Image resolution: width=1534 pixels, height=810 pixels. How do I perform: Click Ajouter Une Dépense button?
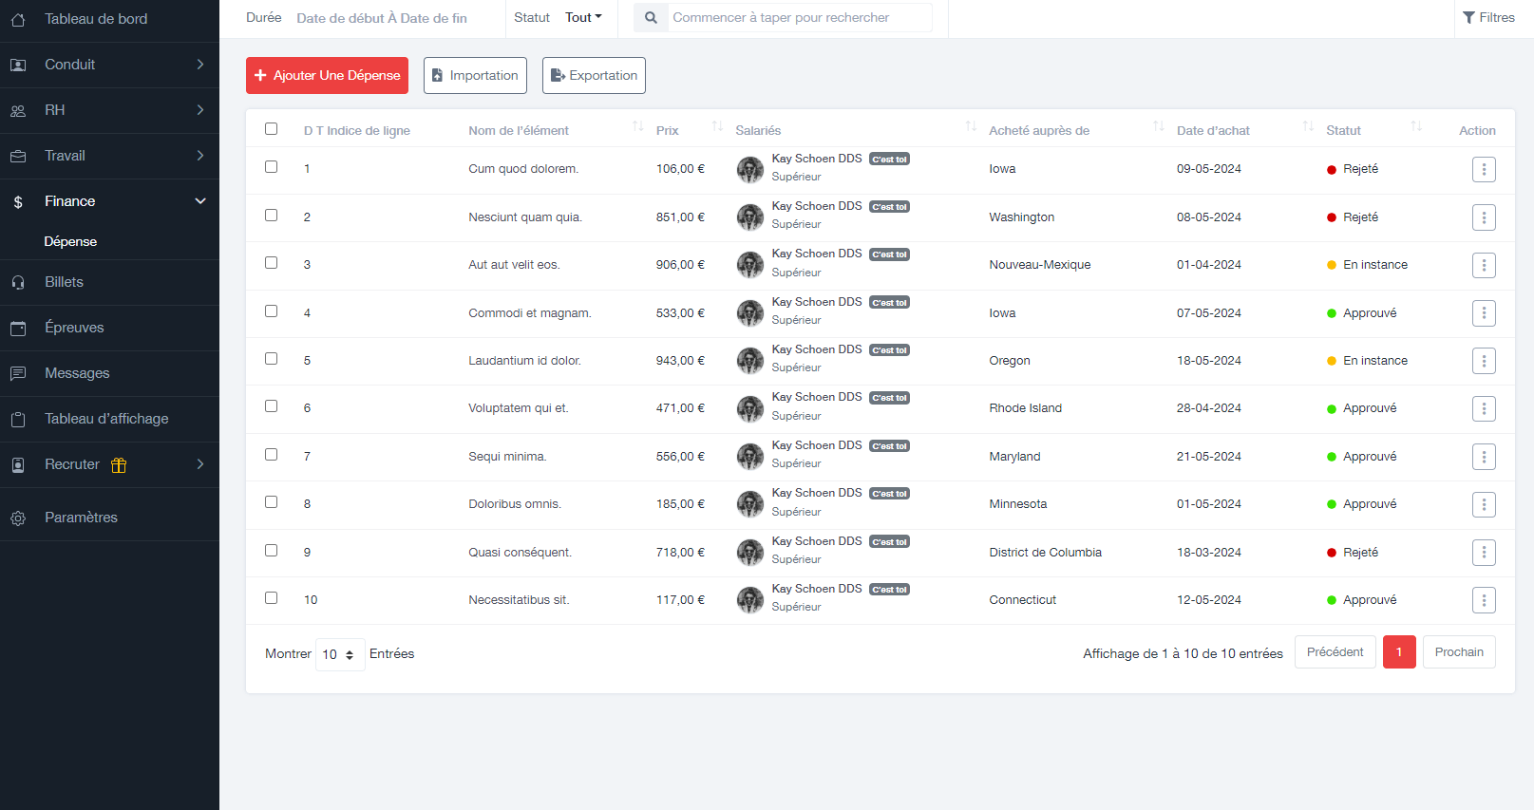point(327,76)
